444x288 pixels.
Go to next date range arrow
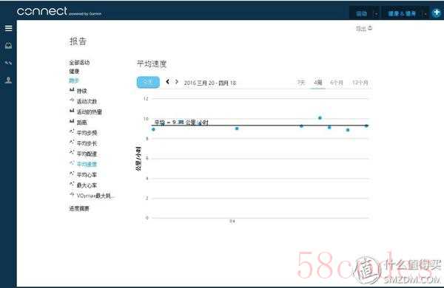[x=177, y=82]
